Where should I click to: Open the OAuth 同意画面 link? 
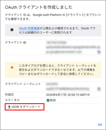point(29,28)
